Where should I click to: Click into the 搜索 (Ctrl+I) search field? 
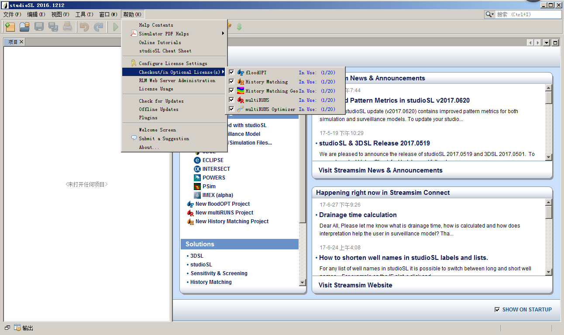coord(528,14)
